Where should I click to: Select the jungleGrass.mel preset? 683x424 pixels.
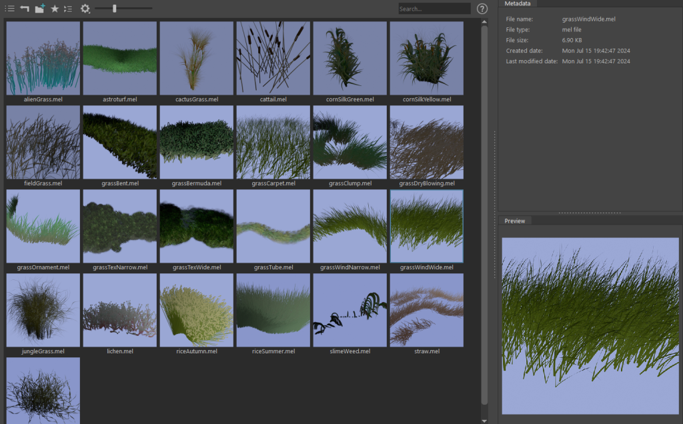point(43,310)
